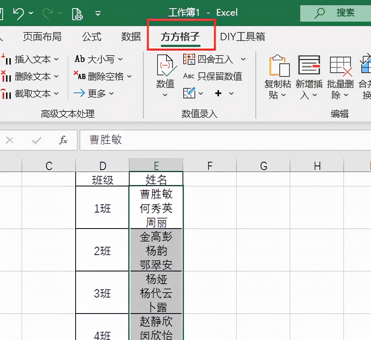The image size is (371, 340).
Task: Click the Undo icon in quick access toolbar
Action: coord(18,12)
